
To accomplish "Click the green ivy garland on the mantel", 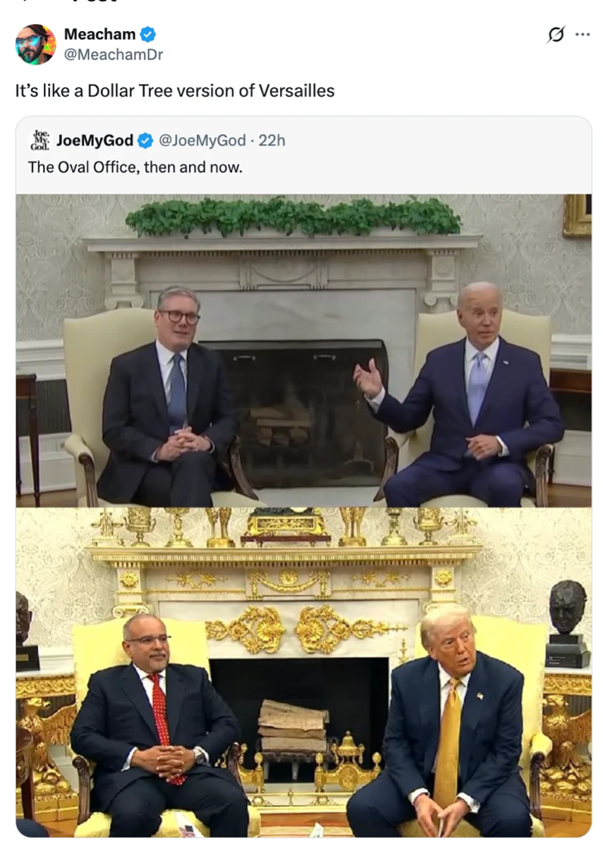I will [x=294, y=216].
